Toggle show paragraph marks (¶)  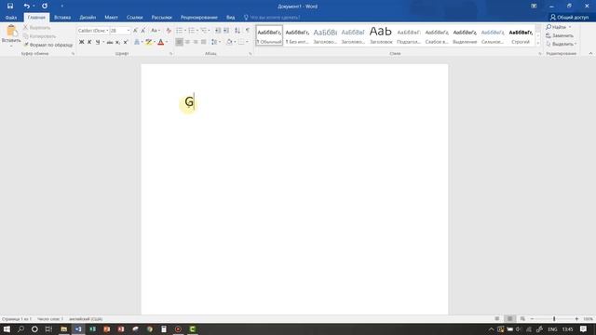coord(248,31)
